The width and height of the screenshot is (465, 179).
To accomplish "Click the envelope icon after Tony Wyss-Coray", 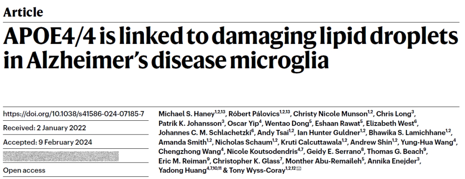I will coord(299,169).
